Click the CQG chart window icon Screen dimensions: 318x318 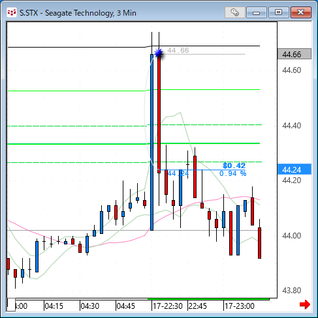point(12,12)
